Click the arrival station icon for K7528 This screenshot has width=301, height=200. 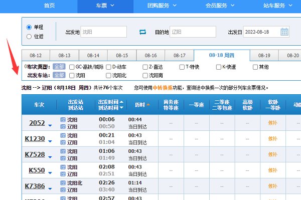tap(63, 158)
